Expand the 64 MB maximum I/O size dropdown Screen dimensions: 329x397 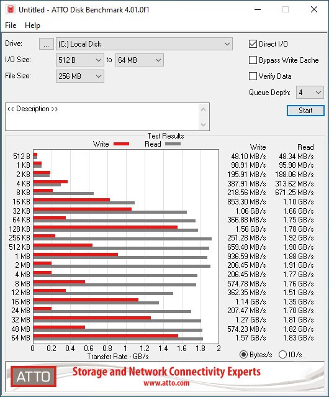click(x=140, y=60)
